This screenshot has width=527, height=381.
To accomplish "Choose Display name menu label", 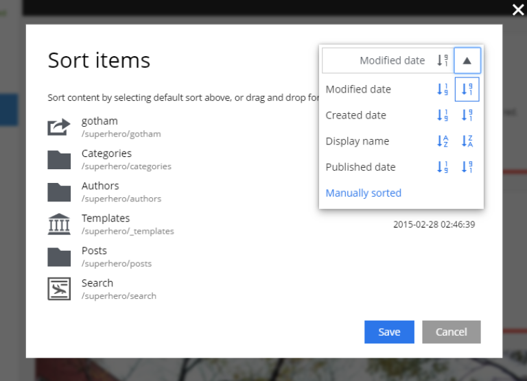I will 358,141.
